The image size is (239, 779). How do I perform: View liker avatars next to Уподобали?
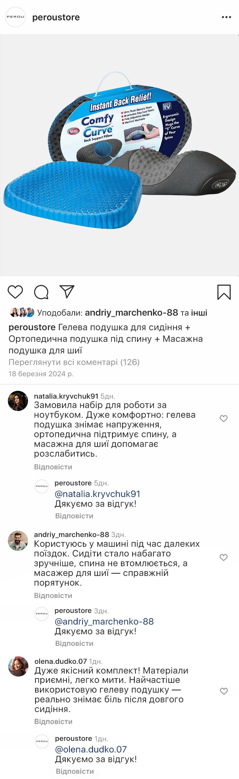coord(22,312)
